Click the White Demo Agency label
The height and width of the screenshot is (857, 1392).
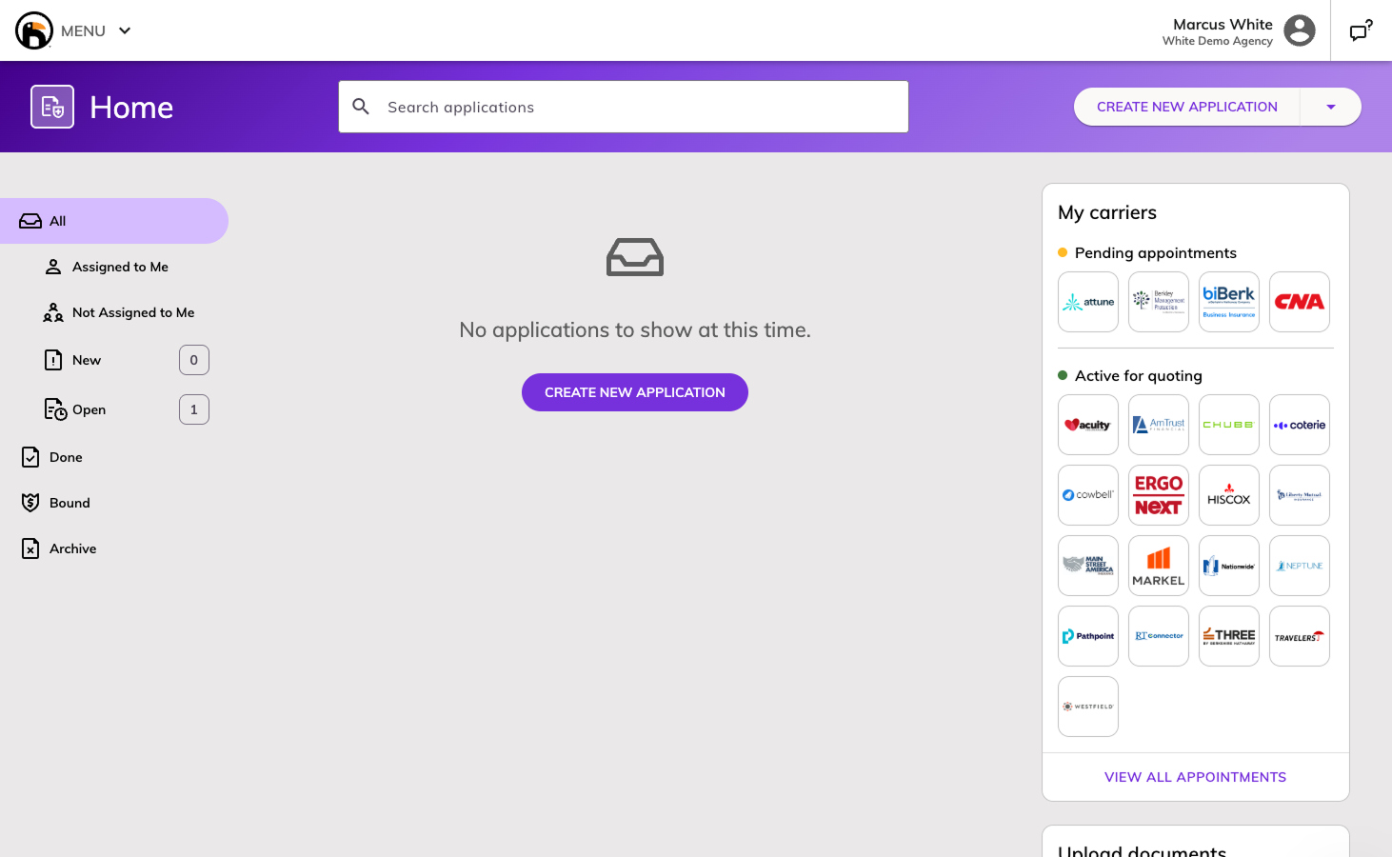click(1218, 41)
